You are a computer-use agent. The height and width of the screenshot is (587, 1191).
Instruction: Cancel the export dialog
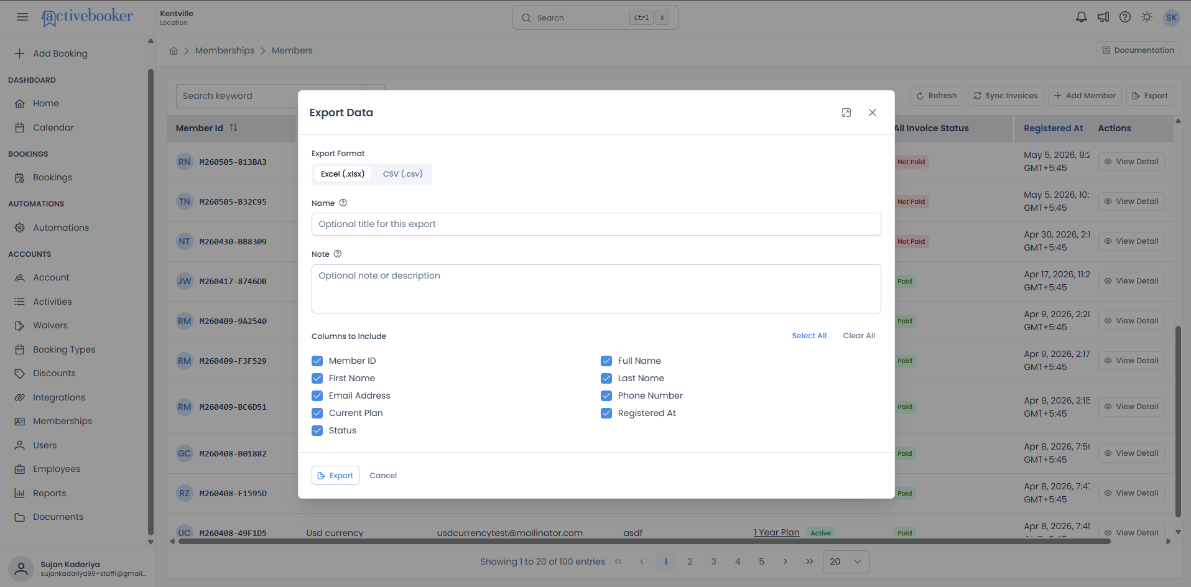pos(383,475)
